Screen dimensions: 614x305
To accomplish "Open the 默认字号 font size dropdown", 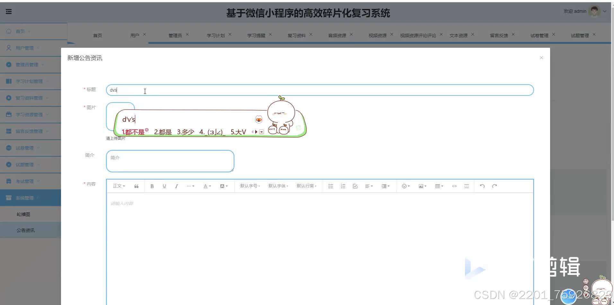I will 250,186.
